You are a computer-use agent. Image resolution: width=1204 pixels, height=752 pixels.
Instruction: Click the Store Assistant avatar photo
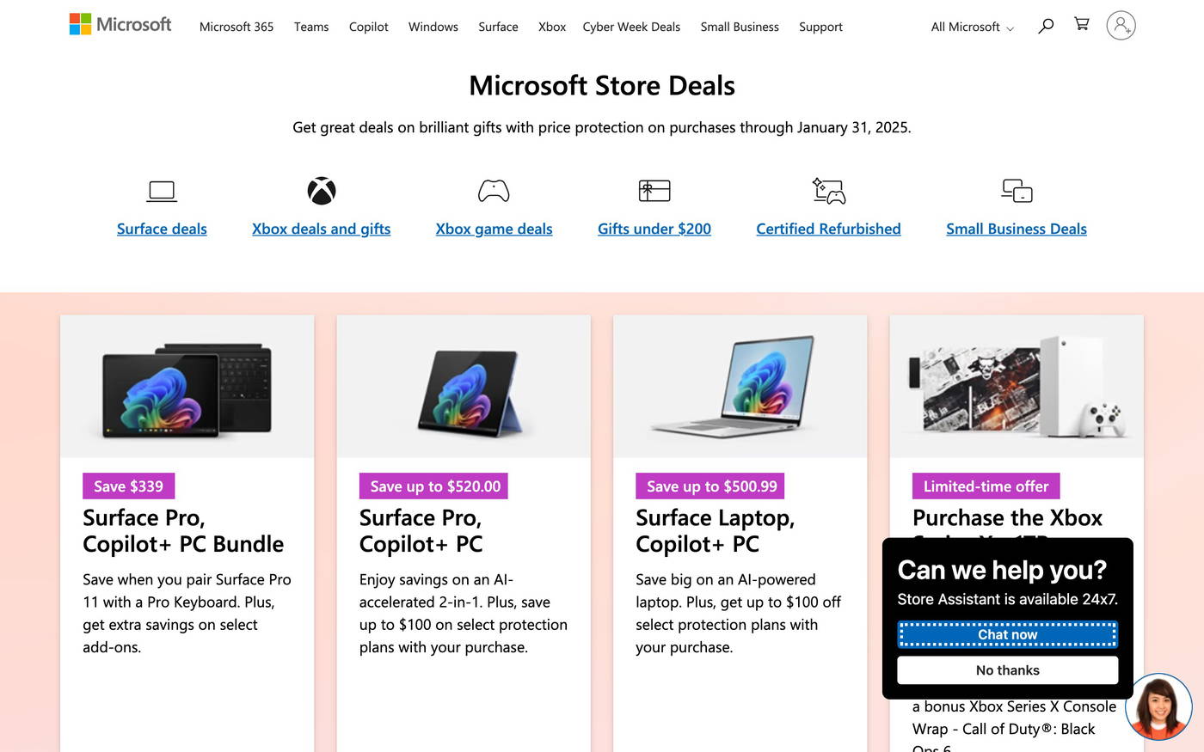coord(1158,706)
